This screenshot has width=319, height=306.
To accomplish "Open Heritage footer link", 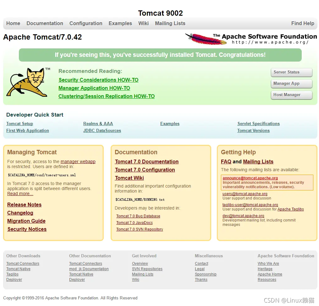I will point(265,269).
